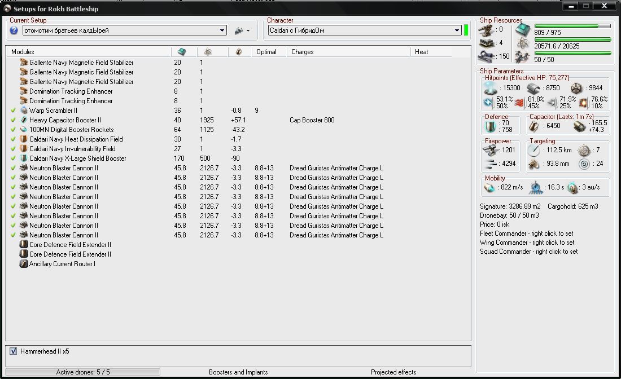Image resolution: width=621 pixels, height=379 pixels.
Task: Click the warp speed icon at 3 au/s
Action: (572, 187)
